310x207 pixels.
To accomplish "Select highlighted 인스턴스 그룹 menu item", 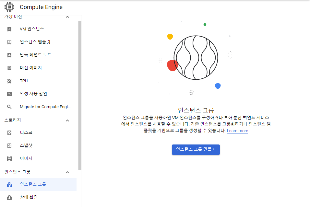I will tap(38, 185).
